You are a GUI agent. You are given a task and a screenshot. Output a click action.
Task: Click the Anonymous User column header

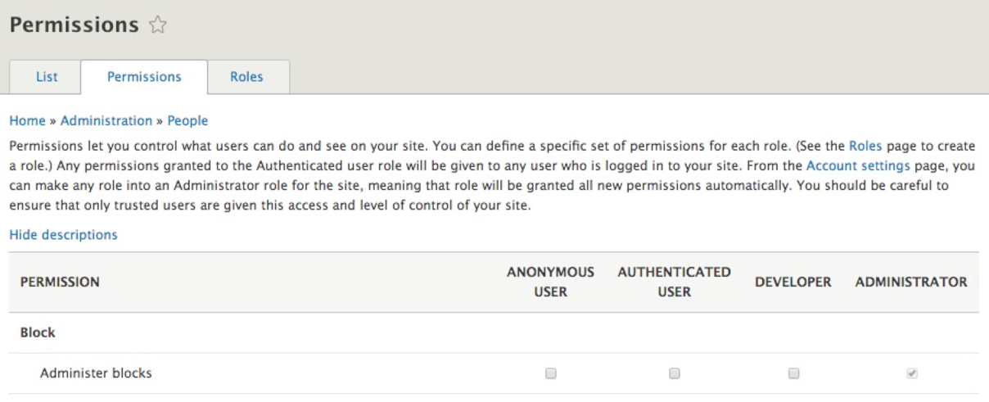(x=551, y=282)
